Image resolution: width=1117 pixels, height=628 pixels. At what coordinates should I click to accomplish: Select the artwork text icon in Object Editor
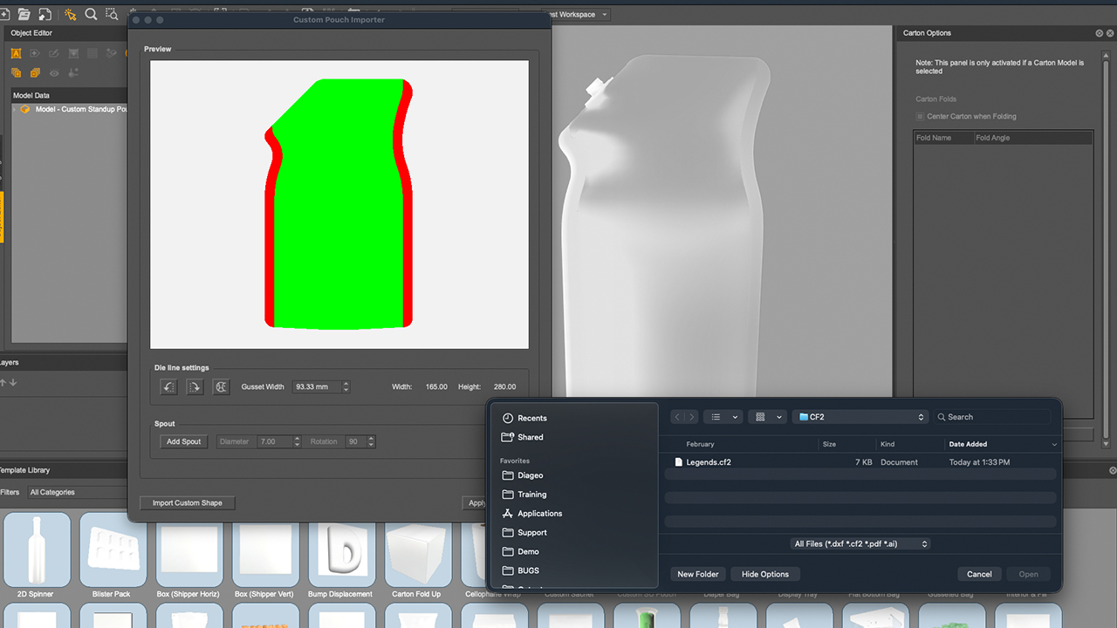[16, 53]
